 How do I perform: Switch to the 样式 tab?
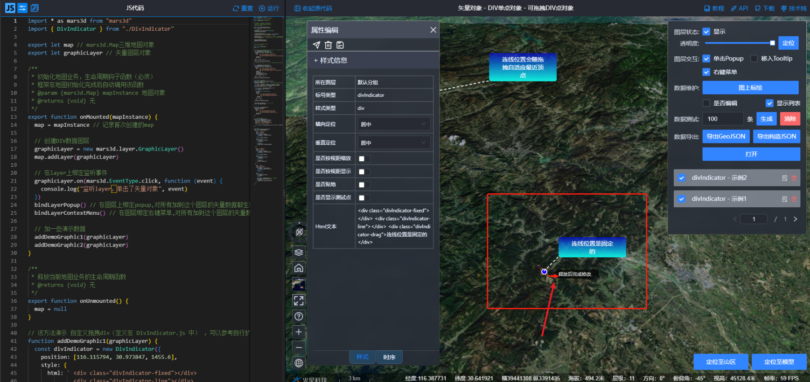pyautogui.click(x=363, y=357)
